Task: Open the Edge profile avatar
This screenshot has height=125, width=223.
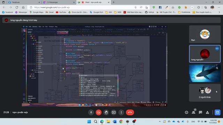Action: pos(212,7)
